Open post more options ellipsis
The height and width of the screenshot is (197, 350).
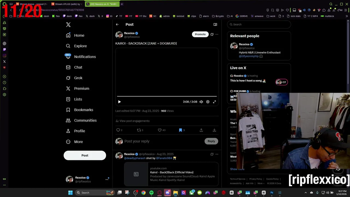click(217, 34)
